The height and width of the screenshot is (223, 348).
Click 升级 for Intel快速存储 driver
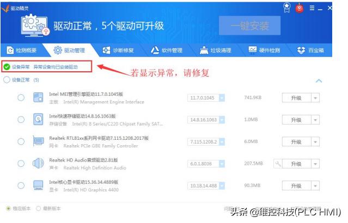[x=296, y=120]
